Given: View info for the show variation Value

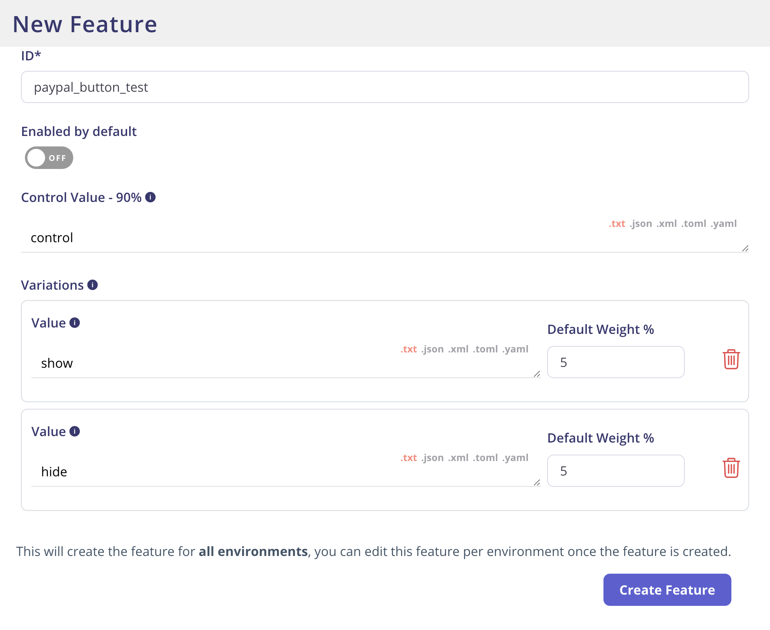Looking at the screenshot, I should point(74,322).
